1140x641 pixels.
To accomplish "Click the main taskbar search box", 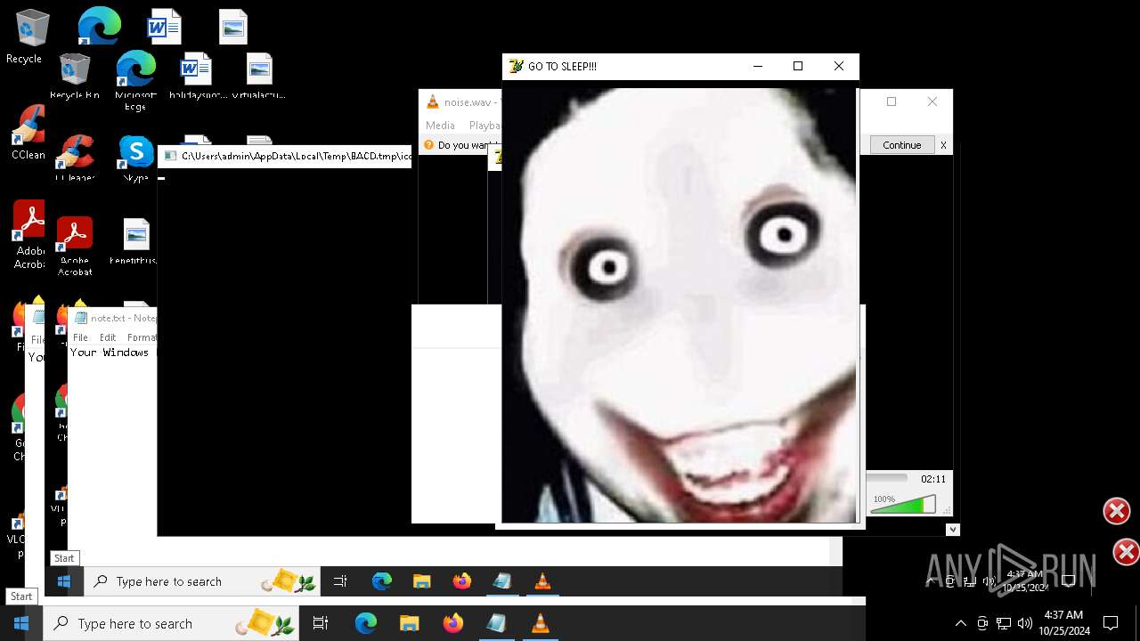I will [x=173, y=624].
